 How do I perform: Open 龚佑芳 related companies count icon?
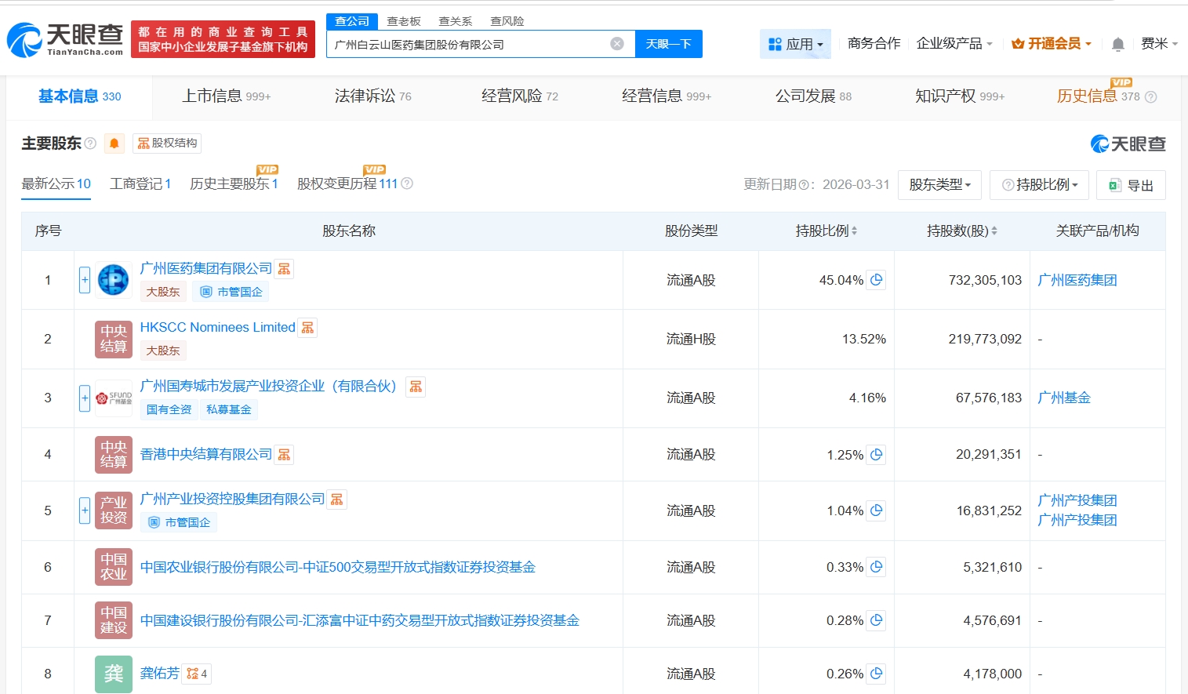coord(197,674)
